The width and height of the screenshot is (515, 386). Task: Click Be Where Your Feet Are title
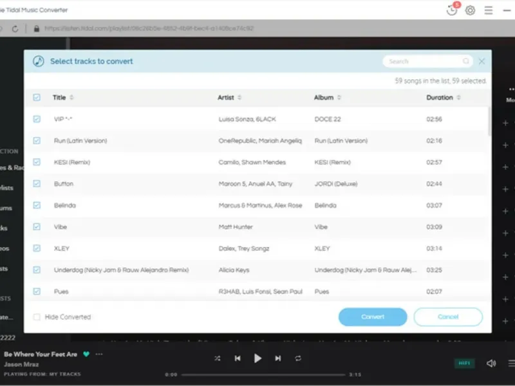click(41, 354)
